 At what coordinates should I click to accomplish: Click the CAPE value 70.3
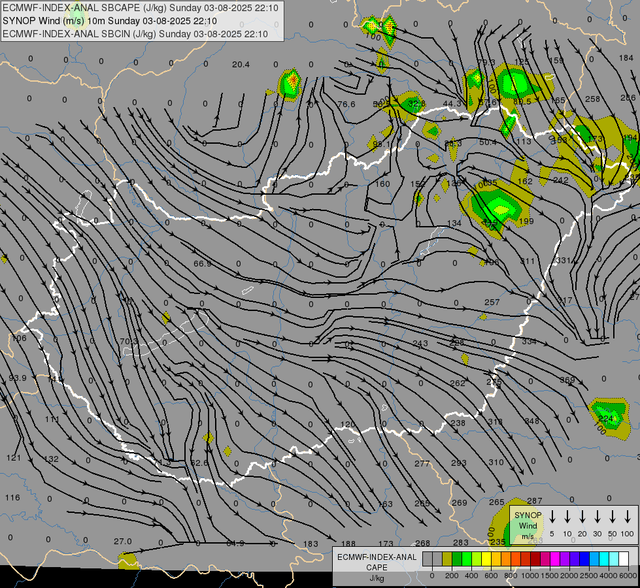tap(129, 341)
